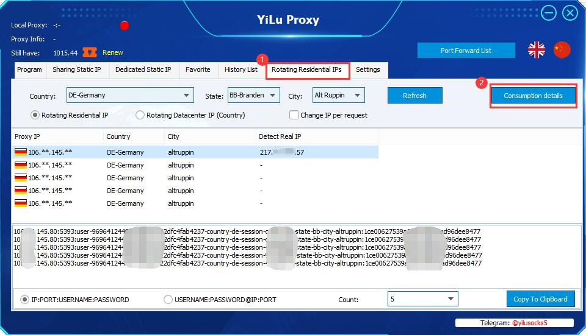Choose the USERNAME:PASSWORD@IP:PORT format radio button
Screen dimensions: 586x335
[x=168, y=300]
